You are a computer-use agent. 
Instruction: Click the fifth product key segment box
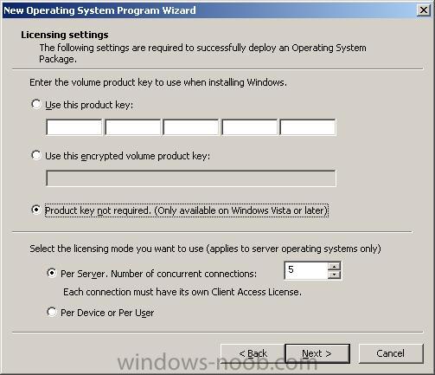pos(308,127)
